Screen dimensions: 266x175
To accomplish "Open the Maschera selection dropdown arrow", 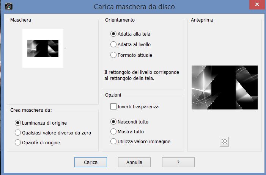I will tap(65, 48).
